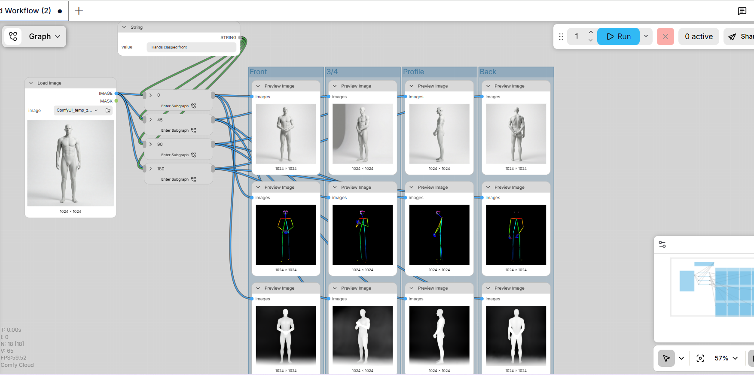Click the minimap overview panel
The height and width of the screenshot is (375, 754).
point(712,287)
